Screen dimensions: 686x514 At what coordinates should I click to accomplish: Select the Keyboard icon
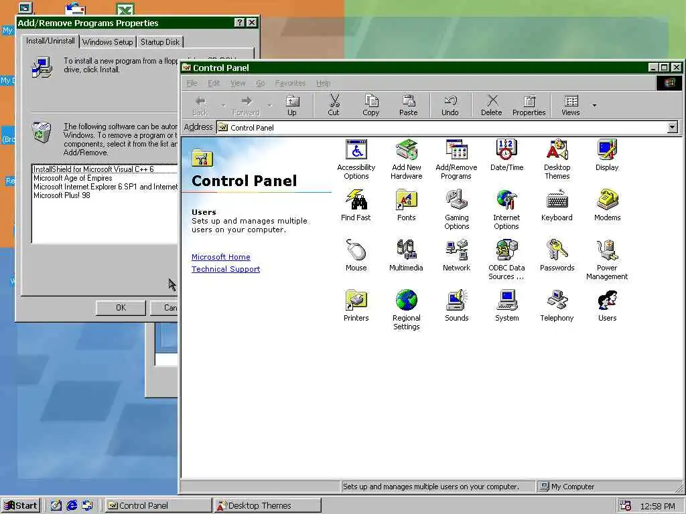557,205
